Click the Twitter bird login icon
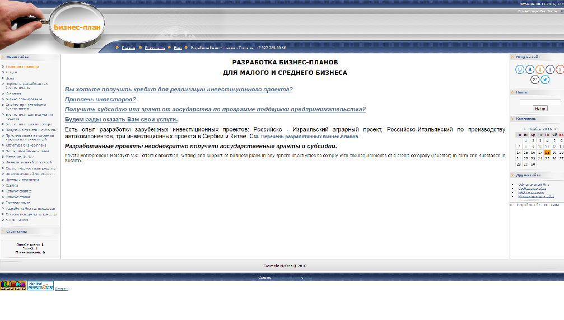 pos(545,79)
